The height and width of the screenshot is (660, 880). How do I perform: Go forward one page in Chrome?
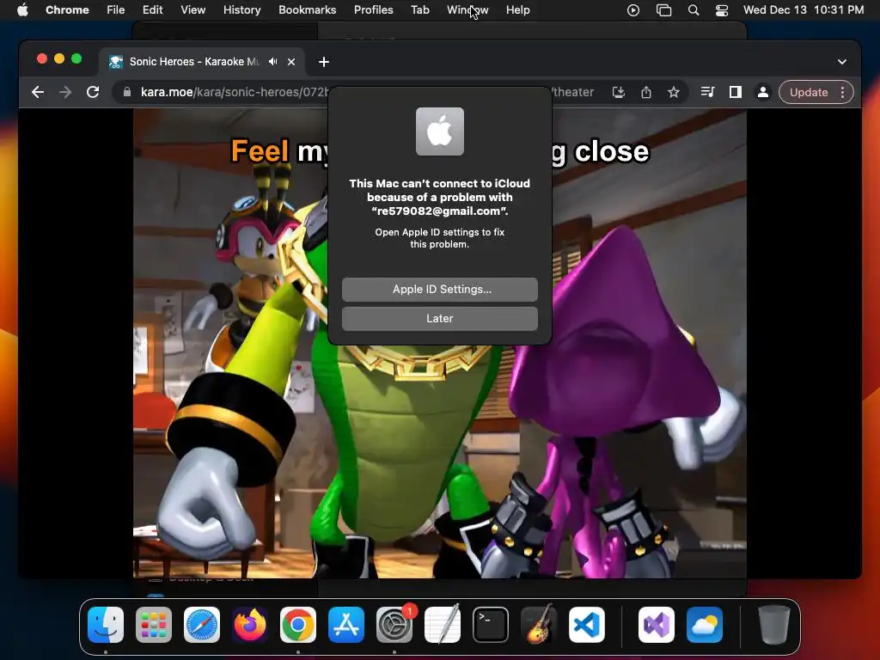click(65, 92)
